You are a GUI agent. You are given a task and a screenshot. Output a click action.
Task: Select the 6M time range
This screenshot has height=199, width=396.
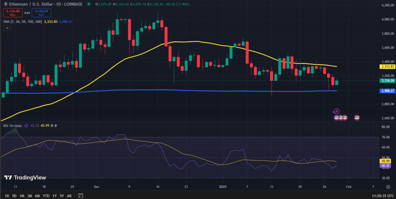pyautogui.click(x=38, y=196)
